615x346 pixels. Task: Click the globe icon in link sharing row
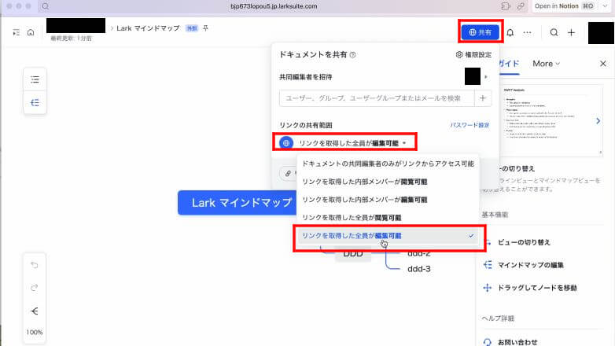[x=286, y=143]
